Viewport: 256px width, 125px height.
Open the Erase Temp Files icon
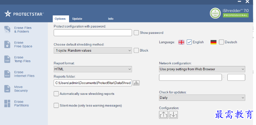click(7, 59)
